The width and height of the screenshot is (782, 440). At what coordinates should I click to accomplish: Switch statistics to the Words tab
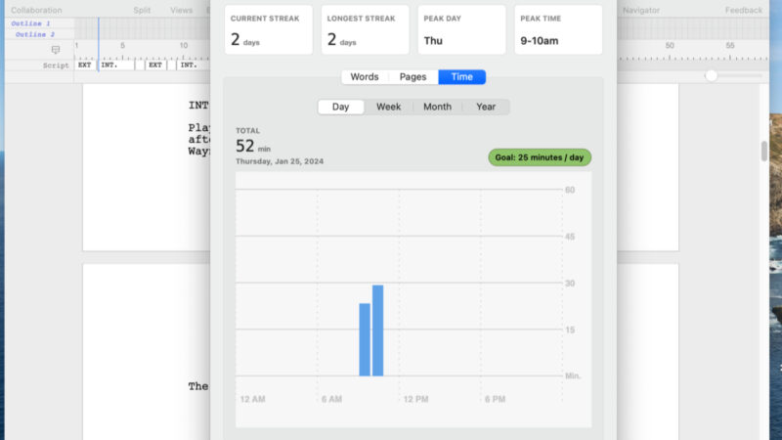pos(364,77)
